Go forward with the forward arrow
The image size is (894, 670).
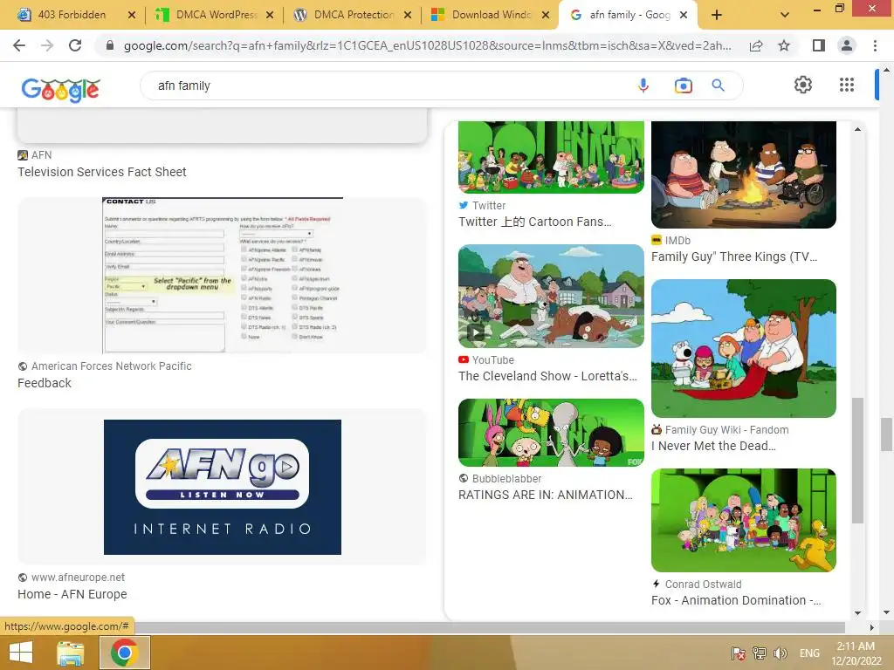(47, 45)
